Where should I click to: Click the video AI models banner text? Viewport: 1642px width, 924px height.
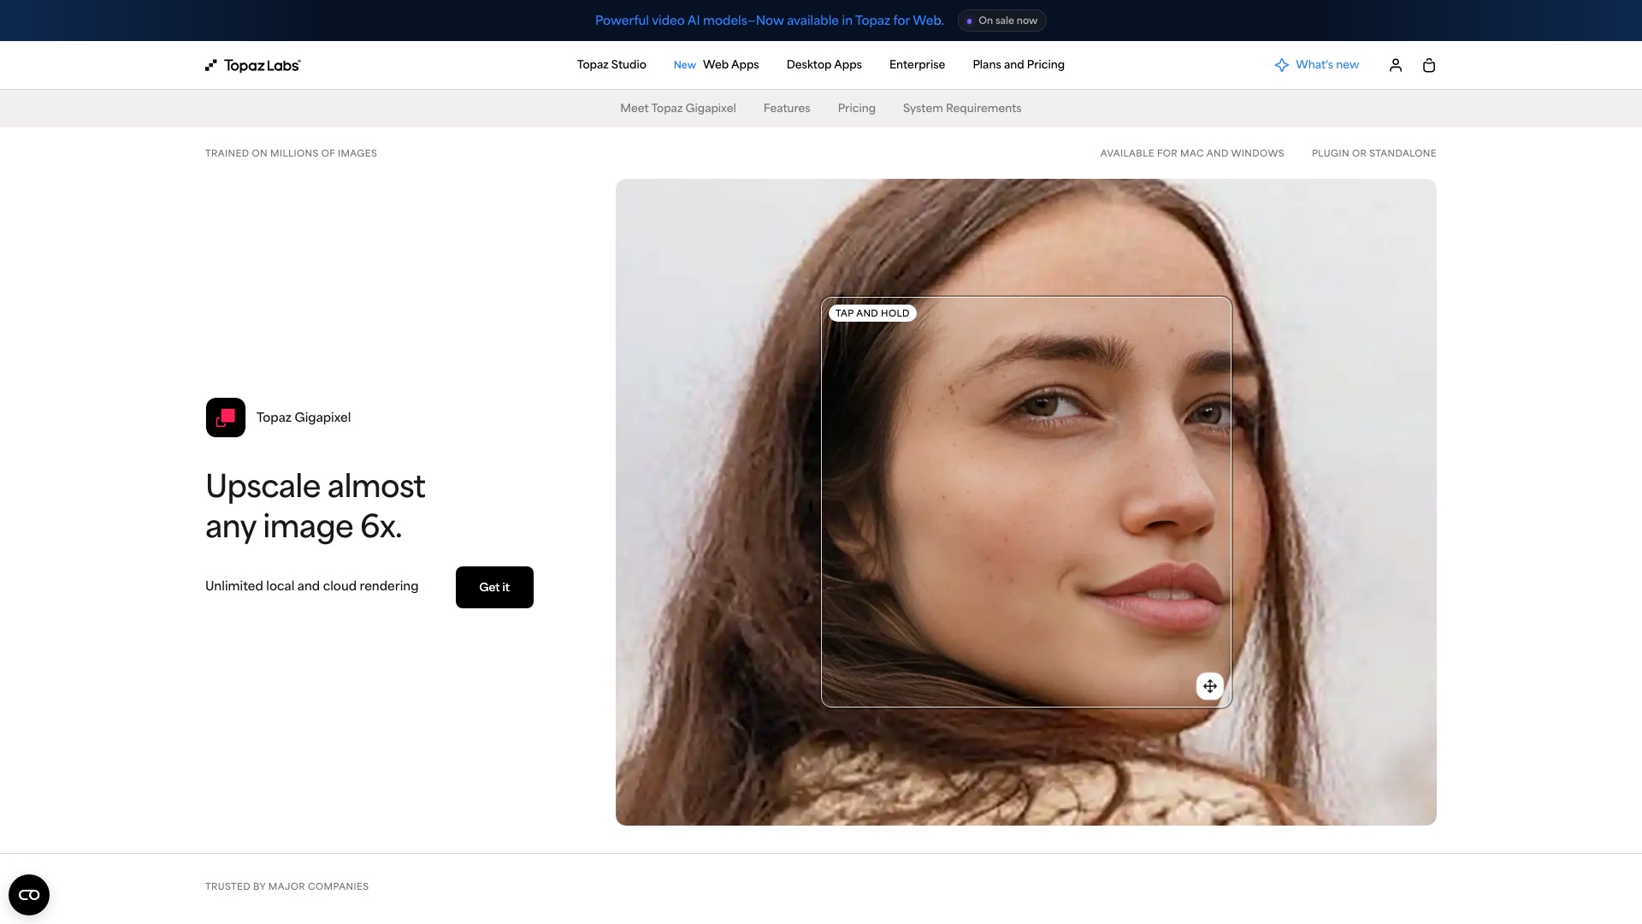point(770,21)
